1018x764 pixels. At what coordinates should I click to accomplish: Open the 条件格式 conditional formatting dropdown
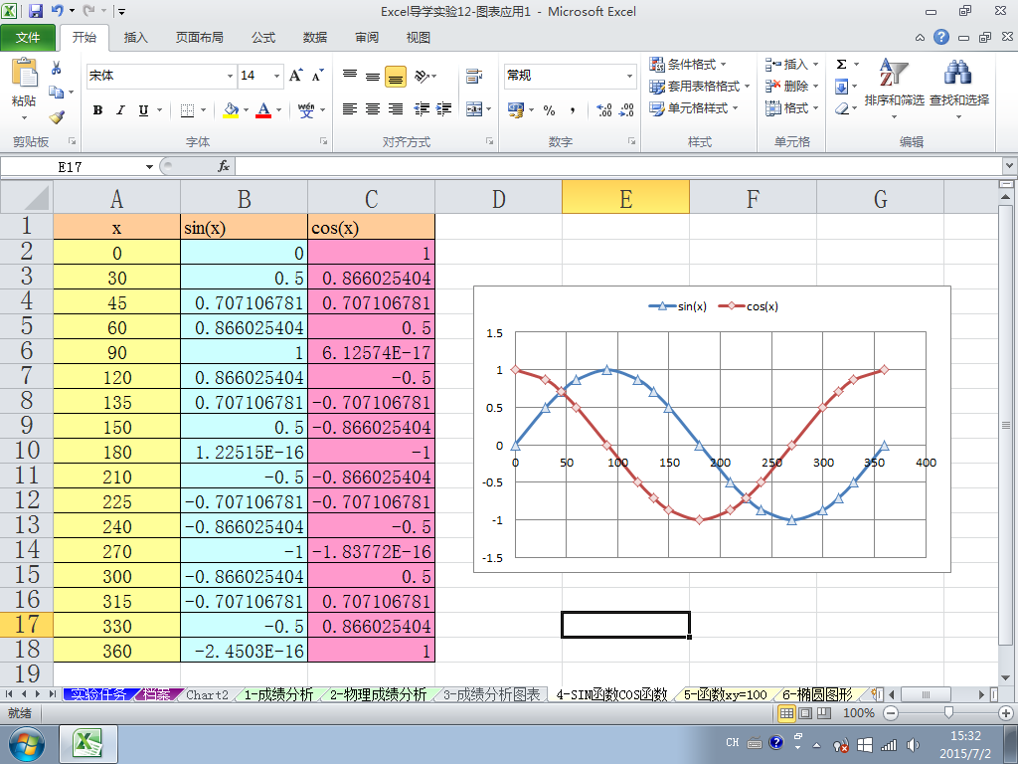[688, 65]
